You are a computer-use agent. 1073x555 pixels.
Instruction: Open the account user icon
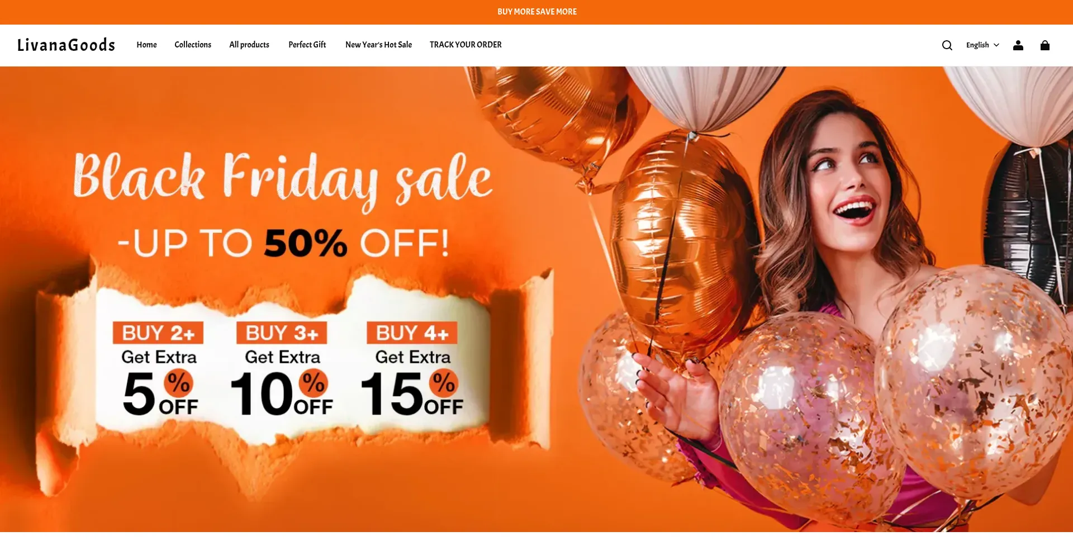1018,45
